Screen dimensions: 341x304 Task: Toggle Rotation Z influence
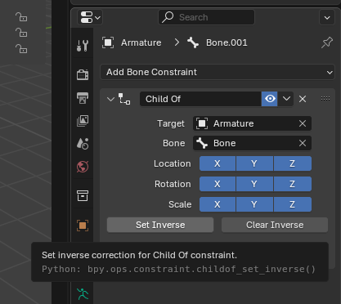click(293, 184)
